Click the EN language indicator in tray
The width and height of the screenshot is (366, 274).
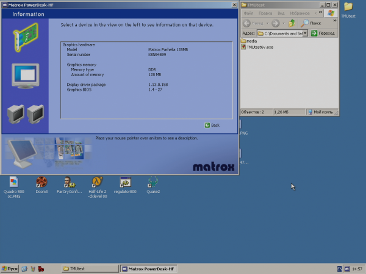coord(339,269)
